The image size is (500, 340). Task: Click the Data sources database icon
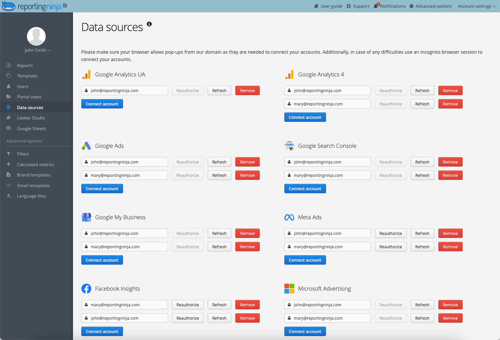click(x=9, y=107)
